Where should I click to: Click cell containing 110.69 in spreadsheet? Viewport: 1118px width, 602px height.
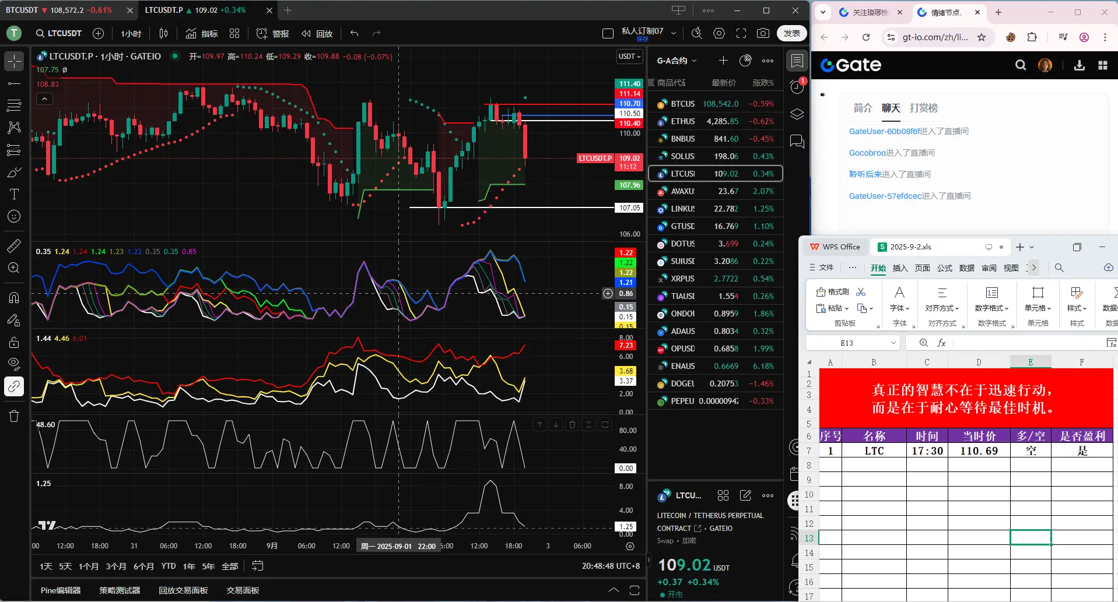pos(979,451)
